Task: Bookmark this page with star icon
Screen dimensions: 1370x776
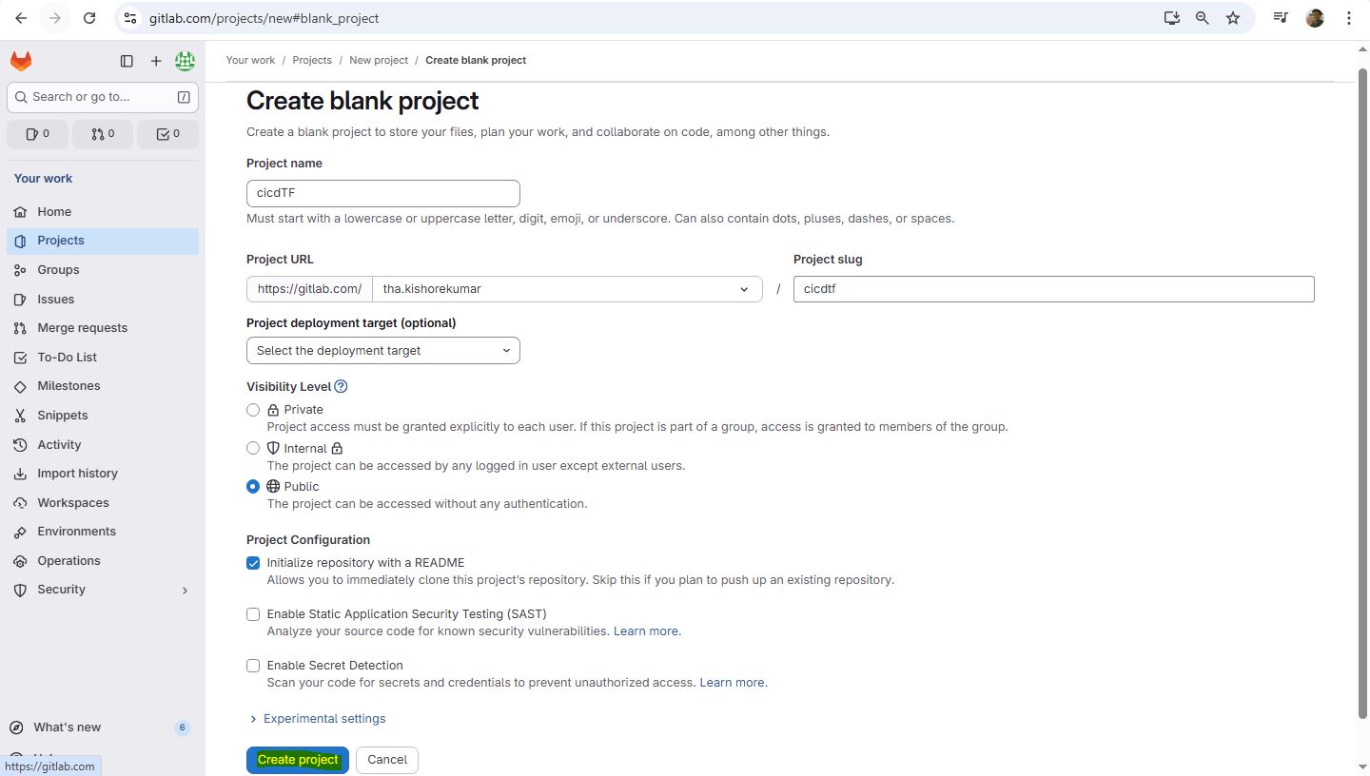Action: 1233,18
